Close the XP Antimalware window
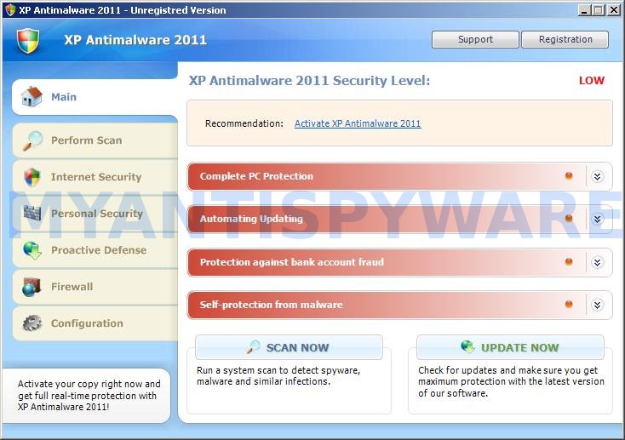Image resolution: width=625 pixels, height=440 pixels. coord(613,10)
